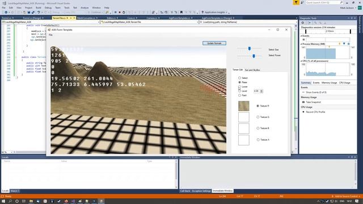Click the Record CPU Profile dot icon
Image resolution: width=363 pixels, height=204 pixels.
point(303,112)
